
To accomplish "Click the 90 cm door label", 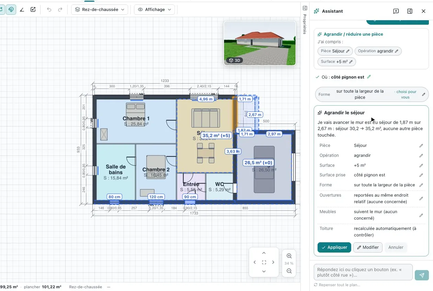I will 190,197.
